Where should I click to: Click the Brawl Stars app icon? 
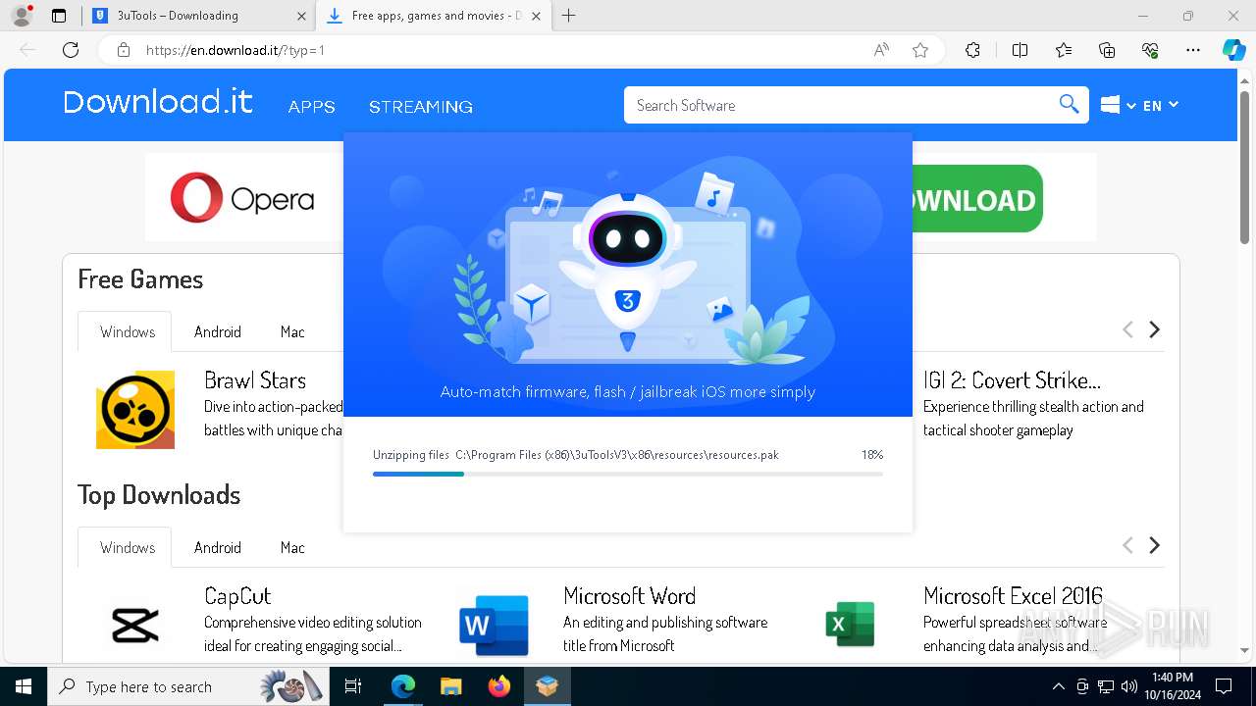click(x=135, y=410)
